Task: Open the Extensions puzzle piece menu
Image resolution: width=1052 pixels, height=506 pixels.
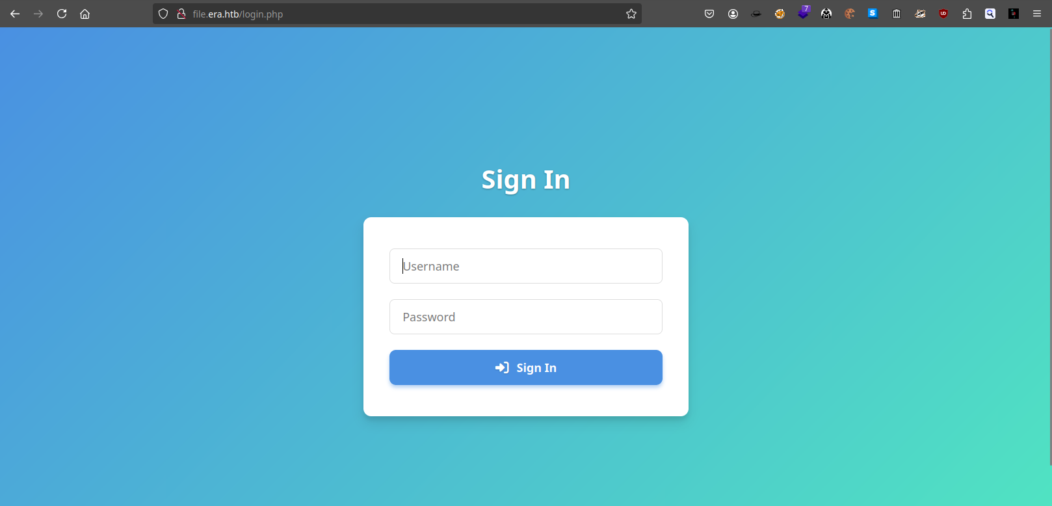Action: tap(967, 14)
